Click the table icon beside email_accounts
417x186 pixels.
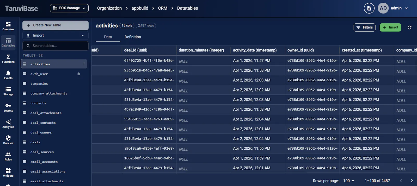[x=24, y=162]
